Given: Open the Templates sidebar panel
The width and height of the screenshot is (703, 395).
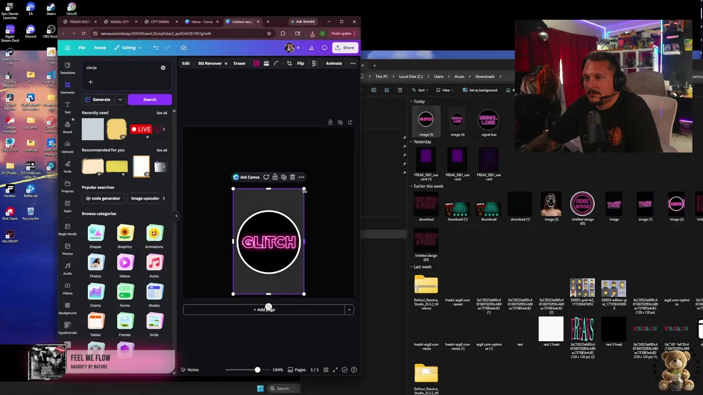Looking at the screenshot, I should point(68,68).
